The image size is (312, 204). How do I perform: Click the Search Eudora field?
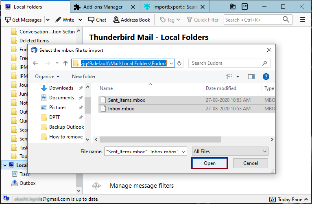click(x=229, y=63)
